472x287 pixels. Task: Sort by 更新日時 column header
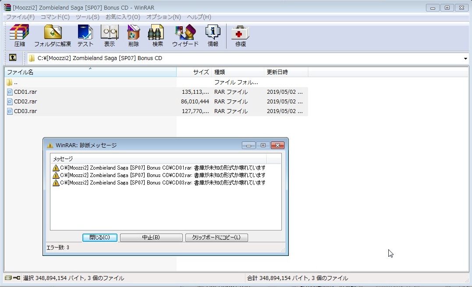[x=286, y=72]
